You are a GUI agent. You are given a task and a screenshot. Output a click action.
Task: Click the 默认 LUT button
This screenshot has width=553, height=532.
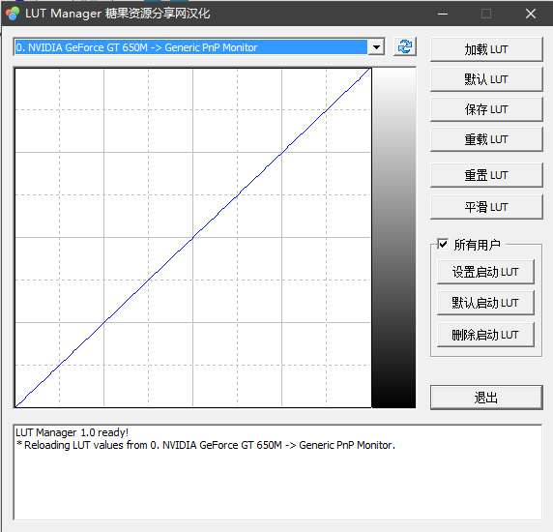tap(486, 79)
